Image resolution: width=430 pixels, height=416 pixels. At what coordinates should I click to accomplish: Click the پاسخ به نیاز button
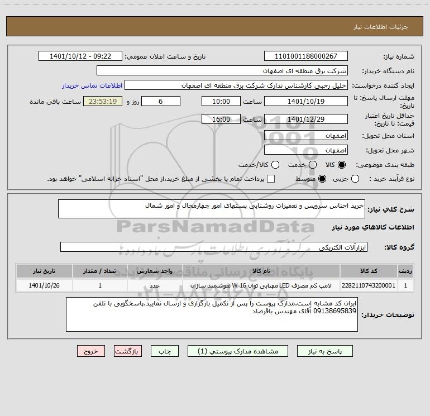[324, 351]
